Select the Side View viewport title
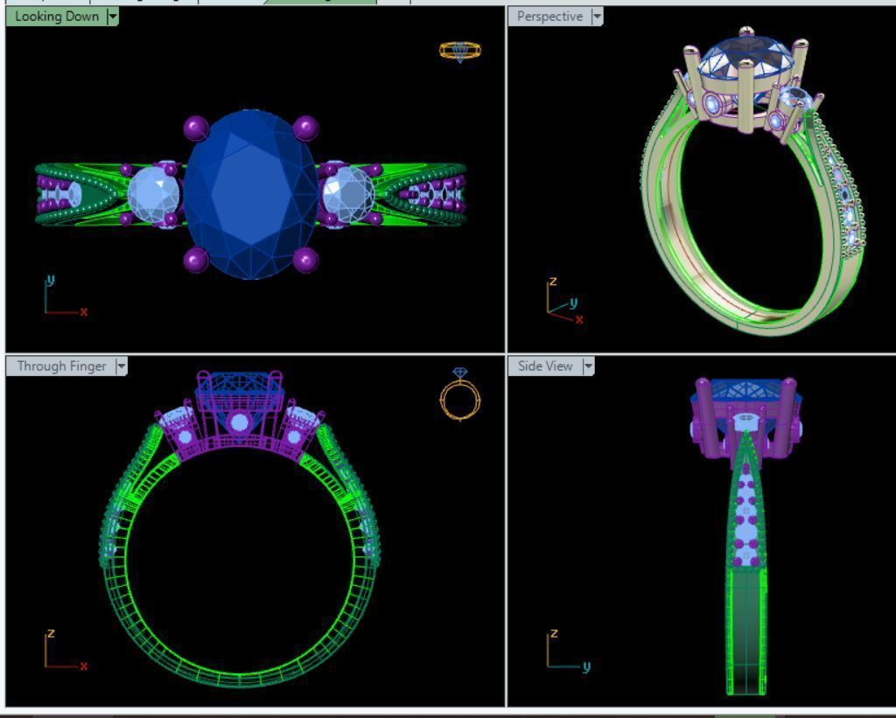The image size is (896, 718). (x=545, y=366)
